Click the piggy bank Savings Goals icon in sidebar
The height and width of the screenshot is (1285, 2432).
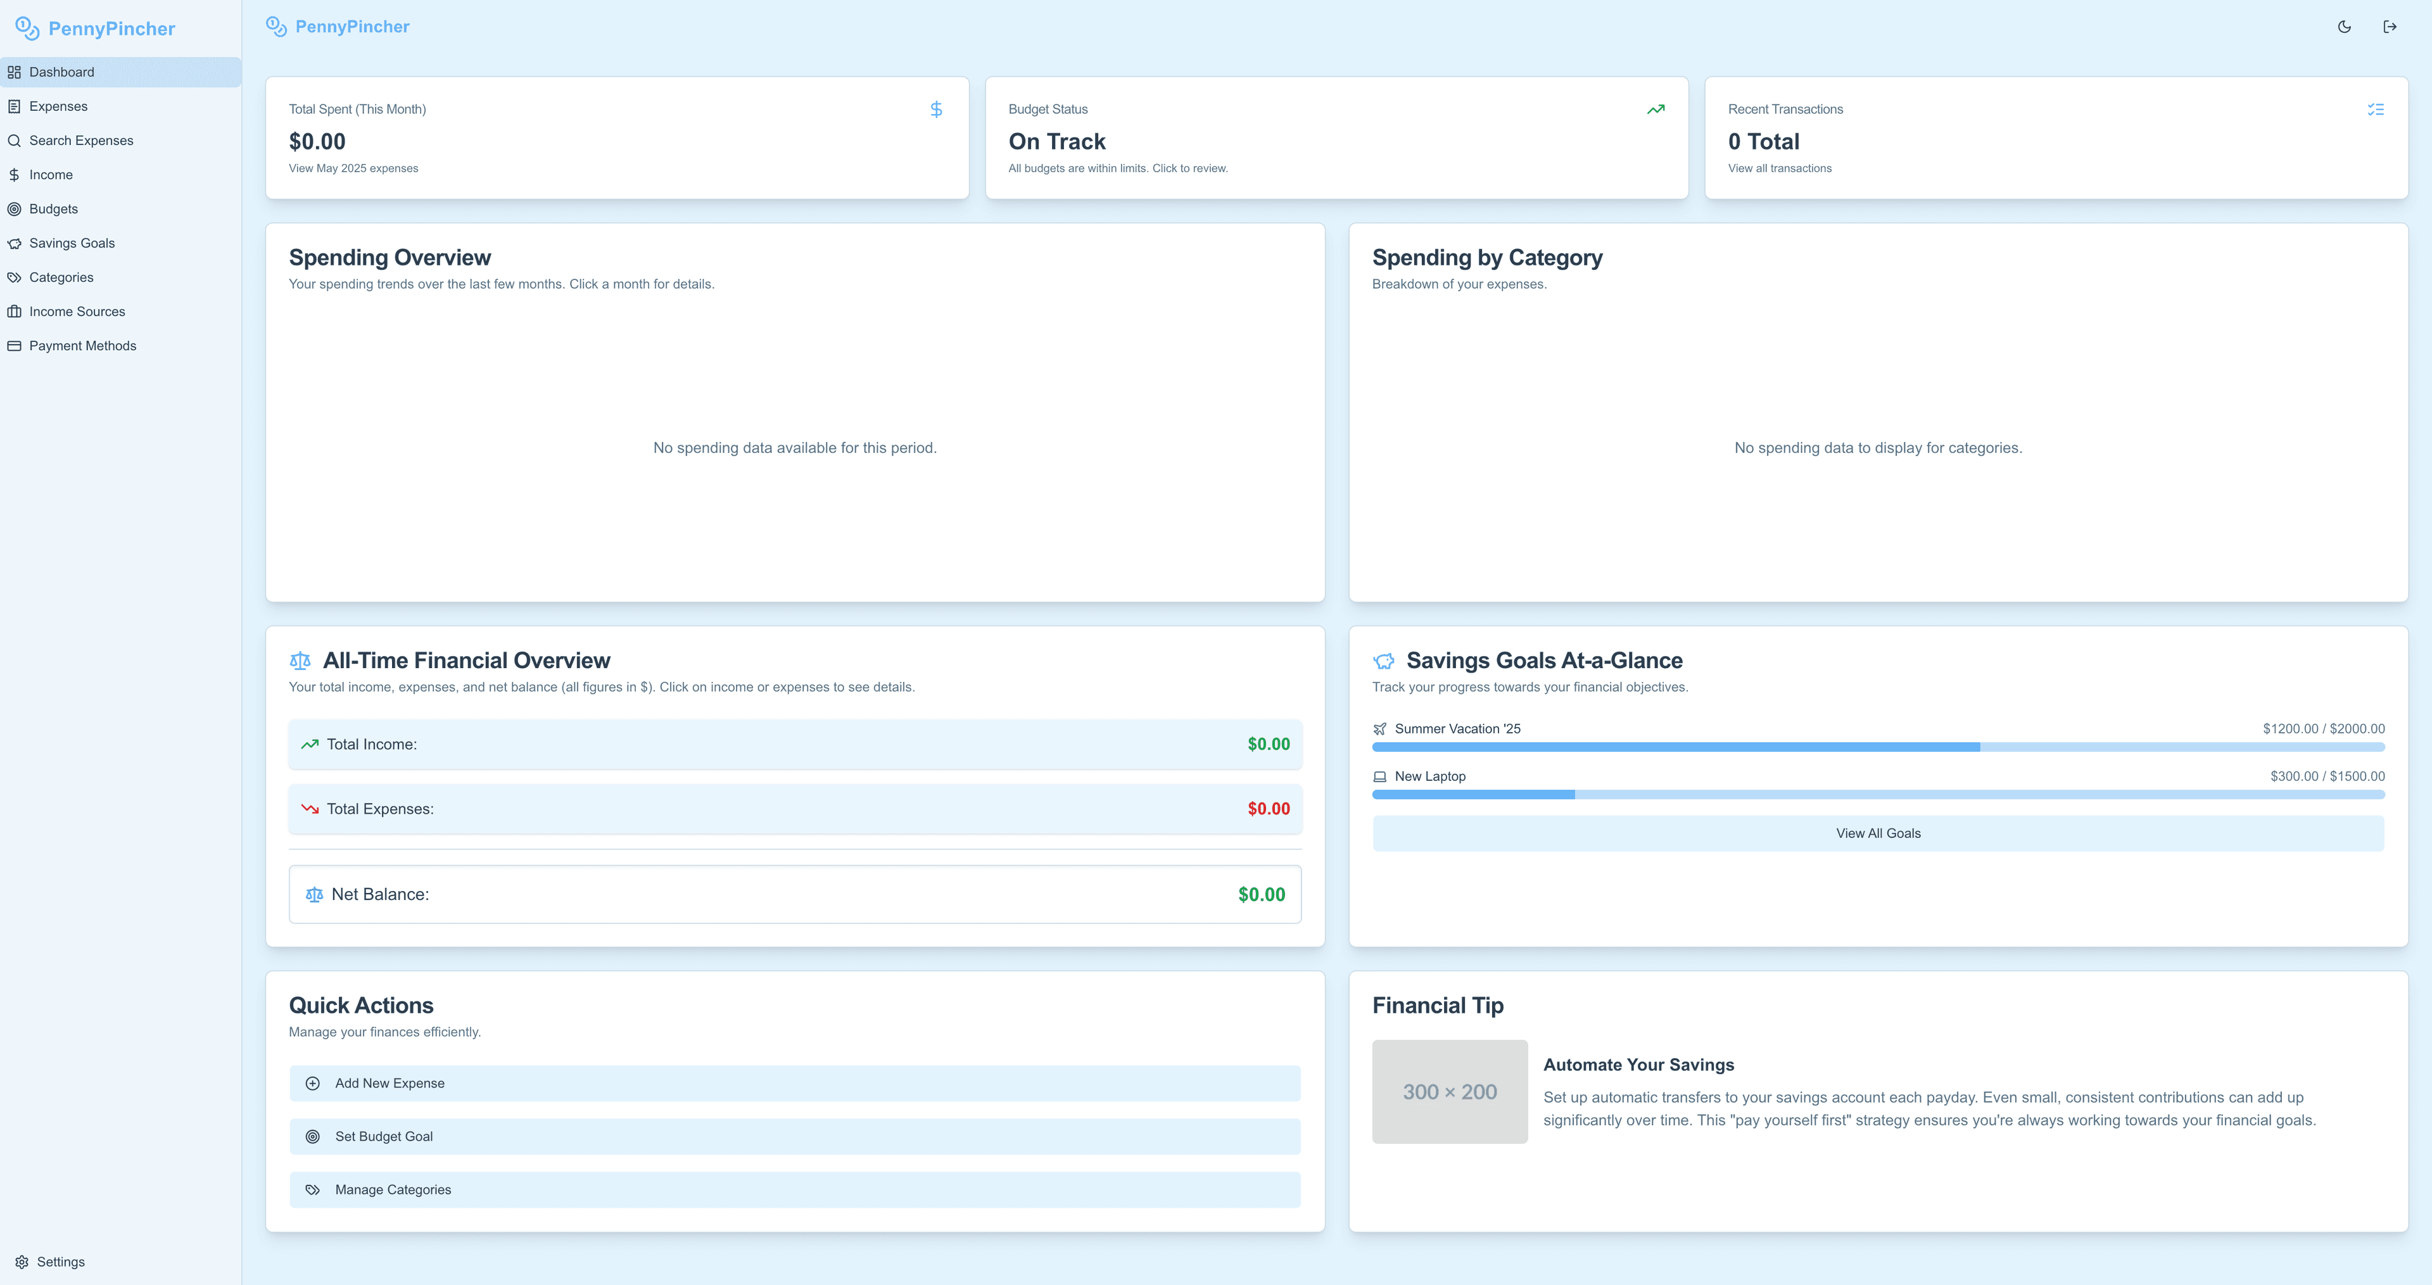(14, 244)
